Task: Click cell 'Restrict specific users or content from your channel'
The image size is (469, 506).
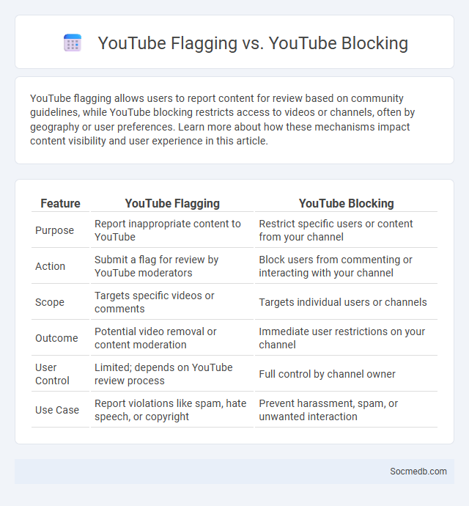Action: click(x=346, y=230)
